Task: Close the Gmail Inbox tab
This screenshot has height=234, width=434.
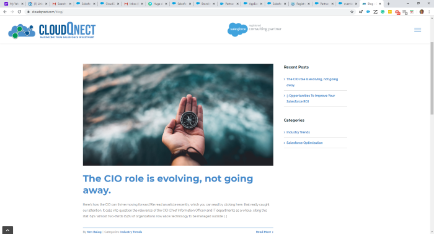Action: (x=142, y=4)
